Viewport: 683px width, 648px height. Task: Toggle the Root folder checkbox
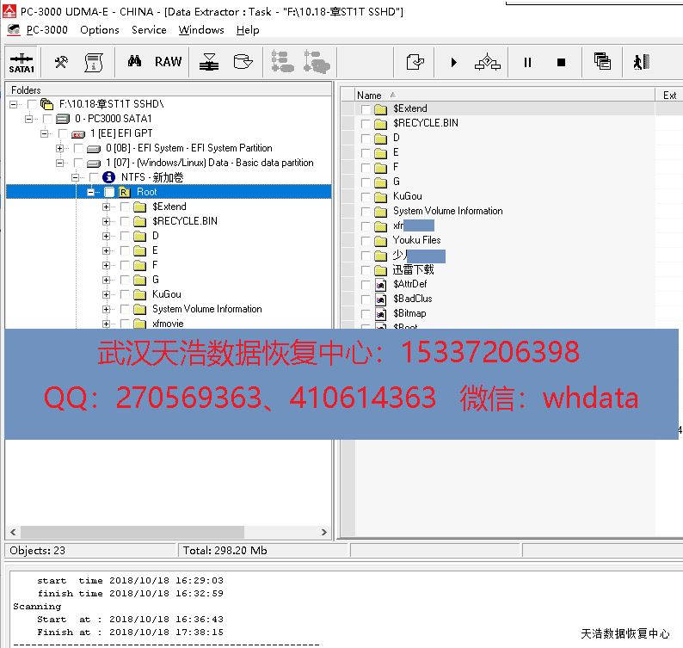[109, 192]
